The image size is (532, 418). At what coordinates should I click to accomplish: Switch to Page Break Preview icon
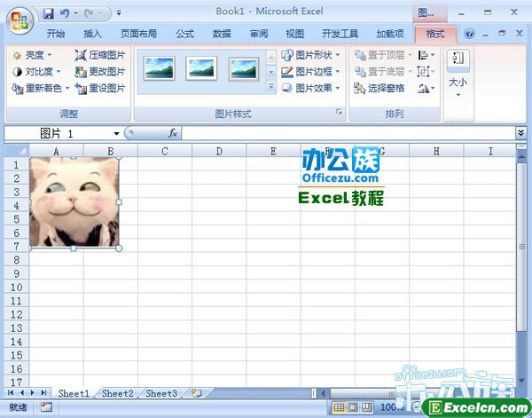[366, 406]
